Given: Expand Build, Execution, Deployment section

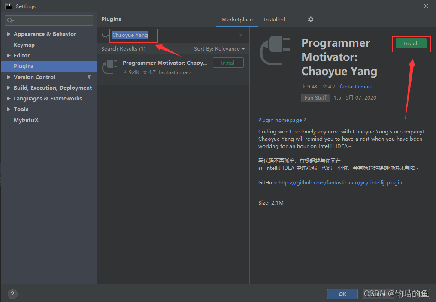Looking at the screenshot, I should tap(9, 88).
